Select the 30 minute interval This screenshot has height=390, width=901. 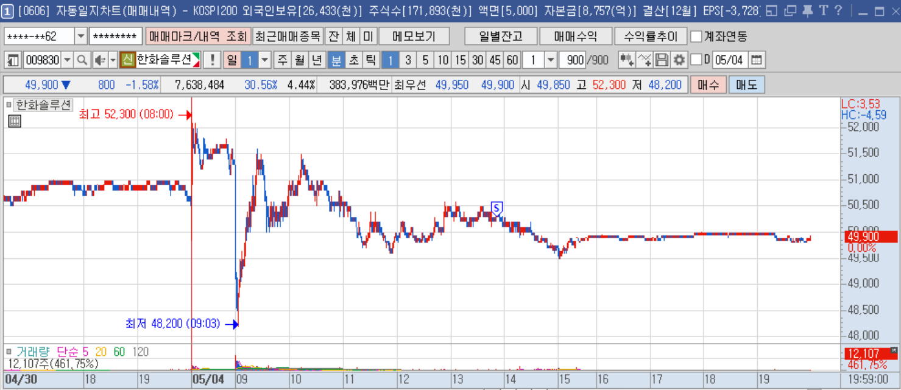[478, 60]
